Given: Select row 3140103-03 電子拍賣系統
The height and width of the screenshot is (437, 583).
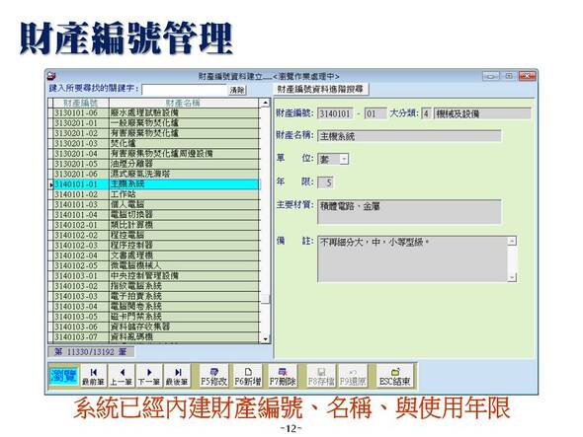Looking at the screenshot, I should [x=156, y=296].
